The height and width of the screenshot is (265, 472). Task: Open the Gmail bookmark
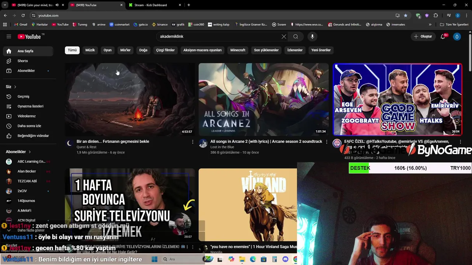pyautogui.click(x=21, y=25)
